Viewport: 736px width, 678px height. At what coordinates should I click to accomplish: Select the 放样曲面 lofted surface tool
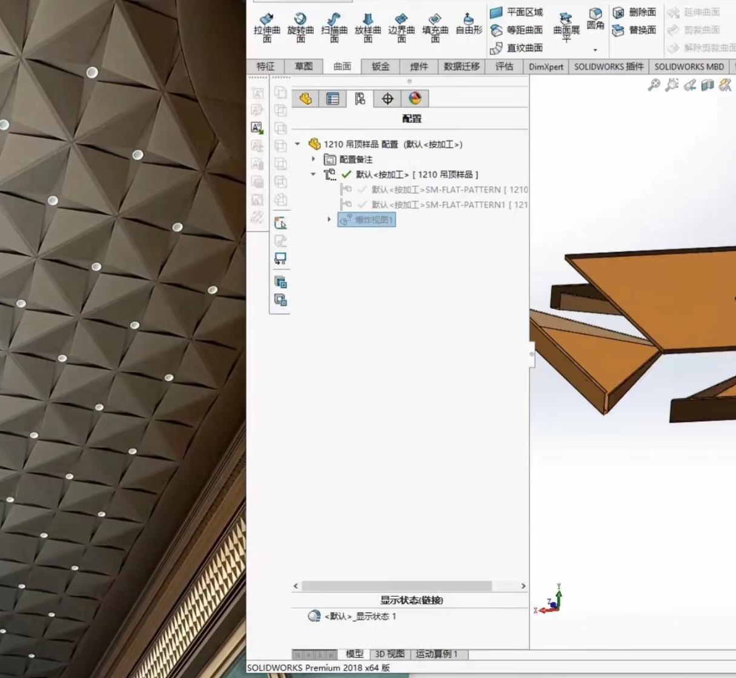(x=368, y=28)
